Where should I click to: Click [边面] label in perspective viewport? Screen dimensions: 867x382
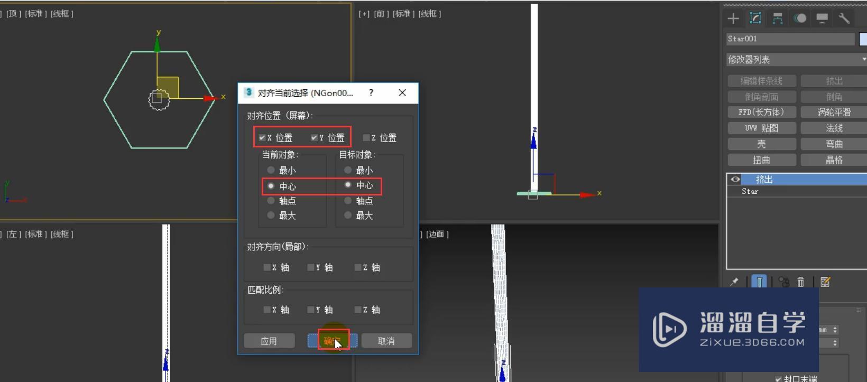click(437, 234)
